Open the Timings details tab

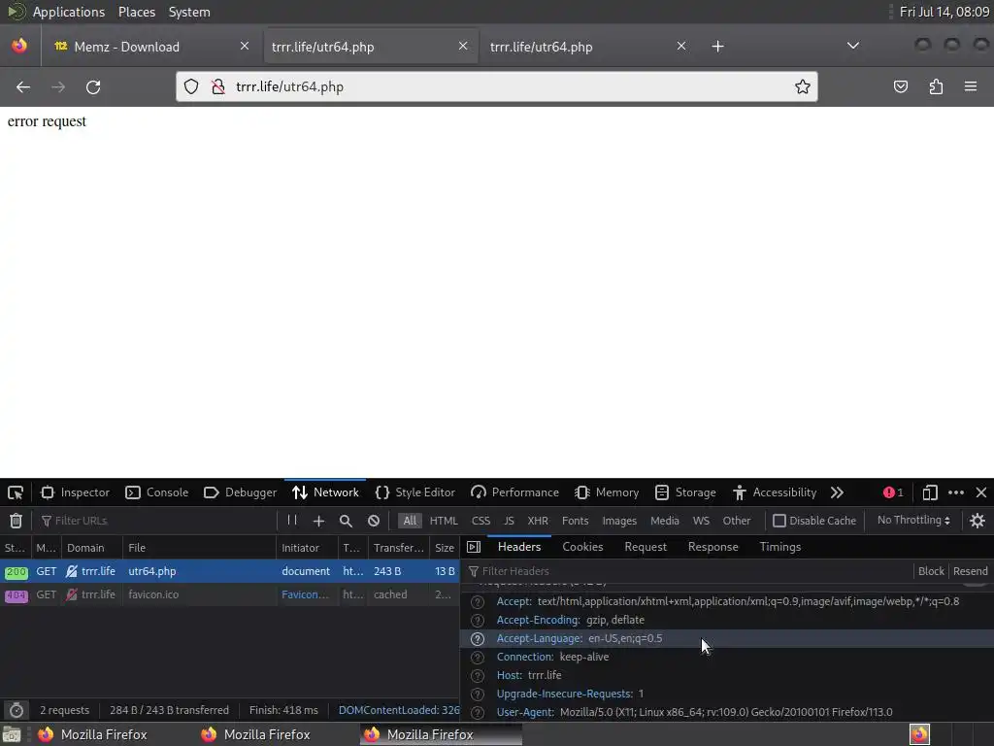pos(779,547)
